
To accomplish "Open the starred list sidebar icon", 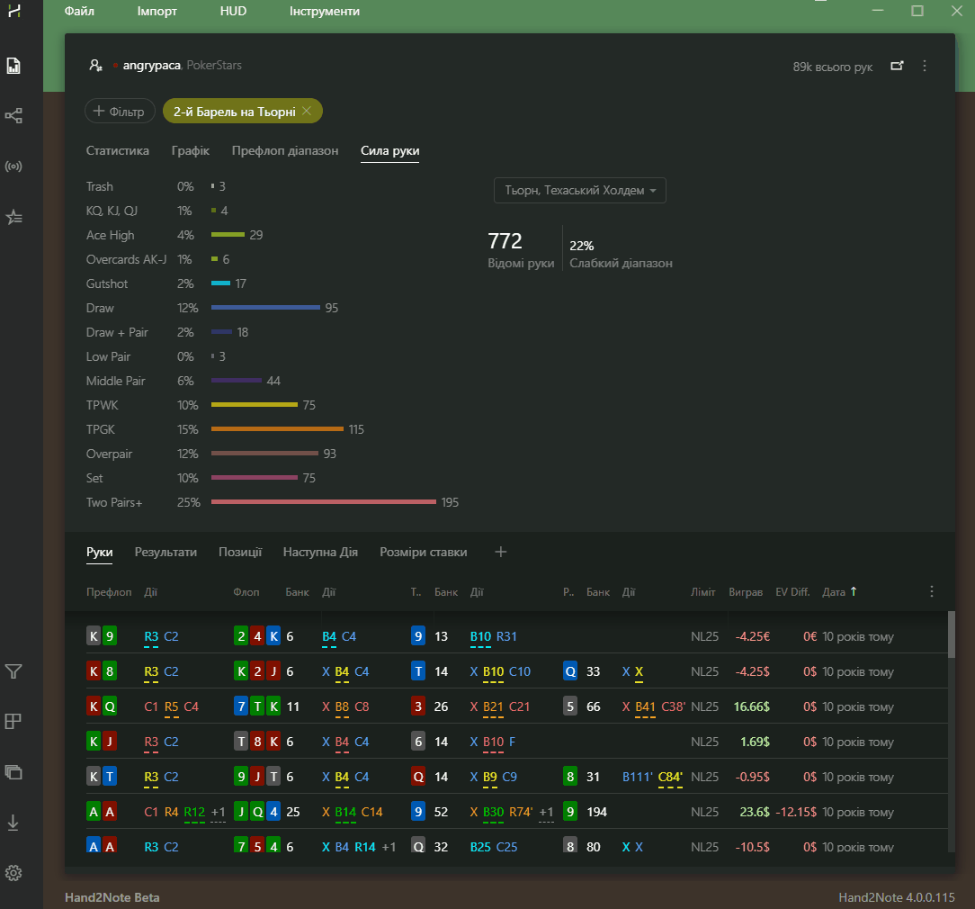I will (x=13, y=217).
